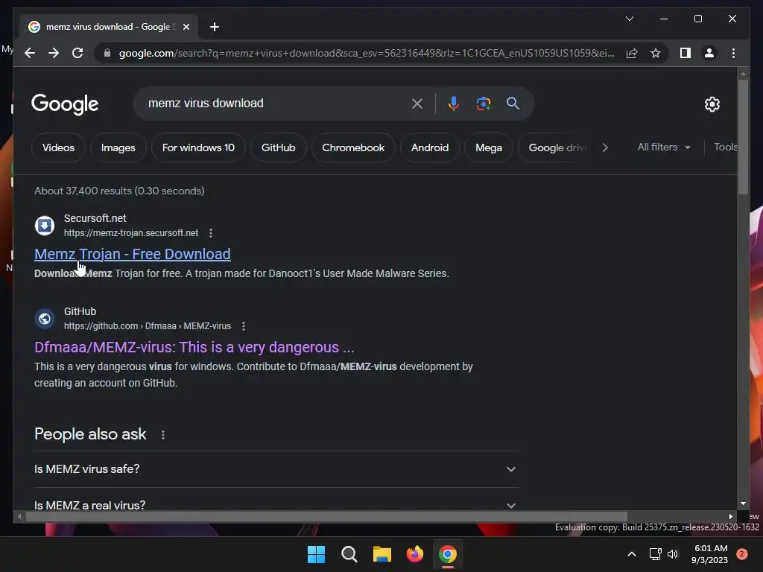
Task: Select the GitHub filter chip
Action: click(x=279, y=147)
